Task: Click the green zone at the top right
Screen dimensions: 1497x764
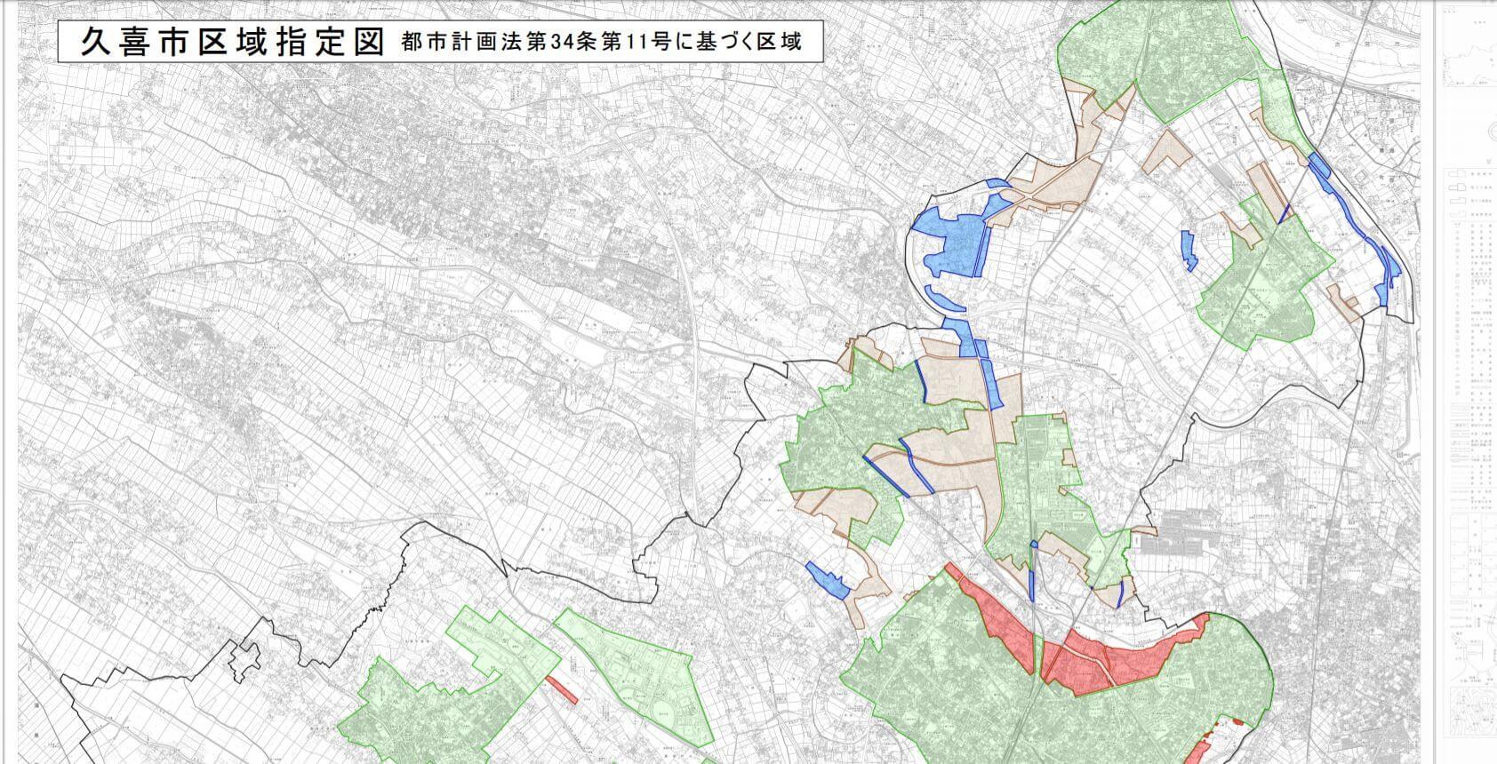Action: 1156,53
